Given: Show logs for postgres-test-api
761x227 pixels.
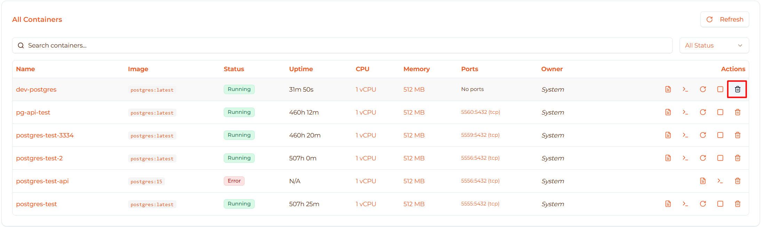Looking at the screenshot, I should click(703, 181).
